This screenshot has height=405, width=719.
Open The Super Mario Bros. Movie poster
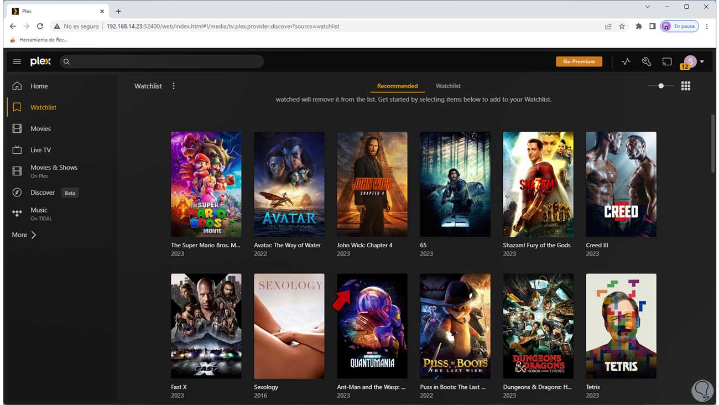206,184
